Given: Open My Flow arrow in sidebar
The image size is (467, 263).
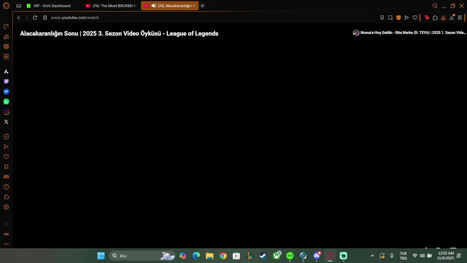Looking at the screenshot, I should (x=6, y=146).
